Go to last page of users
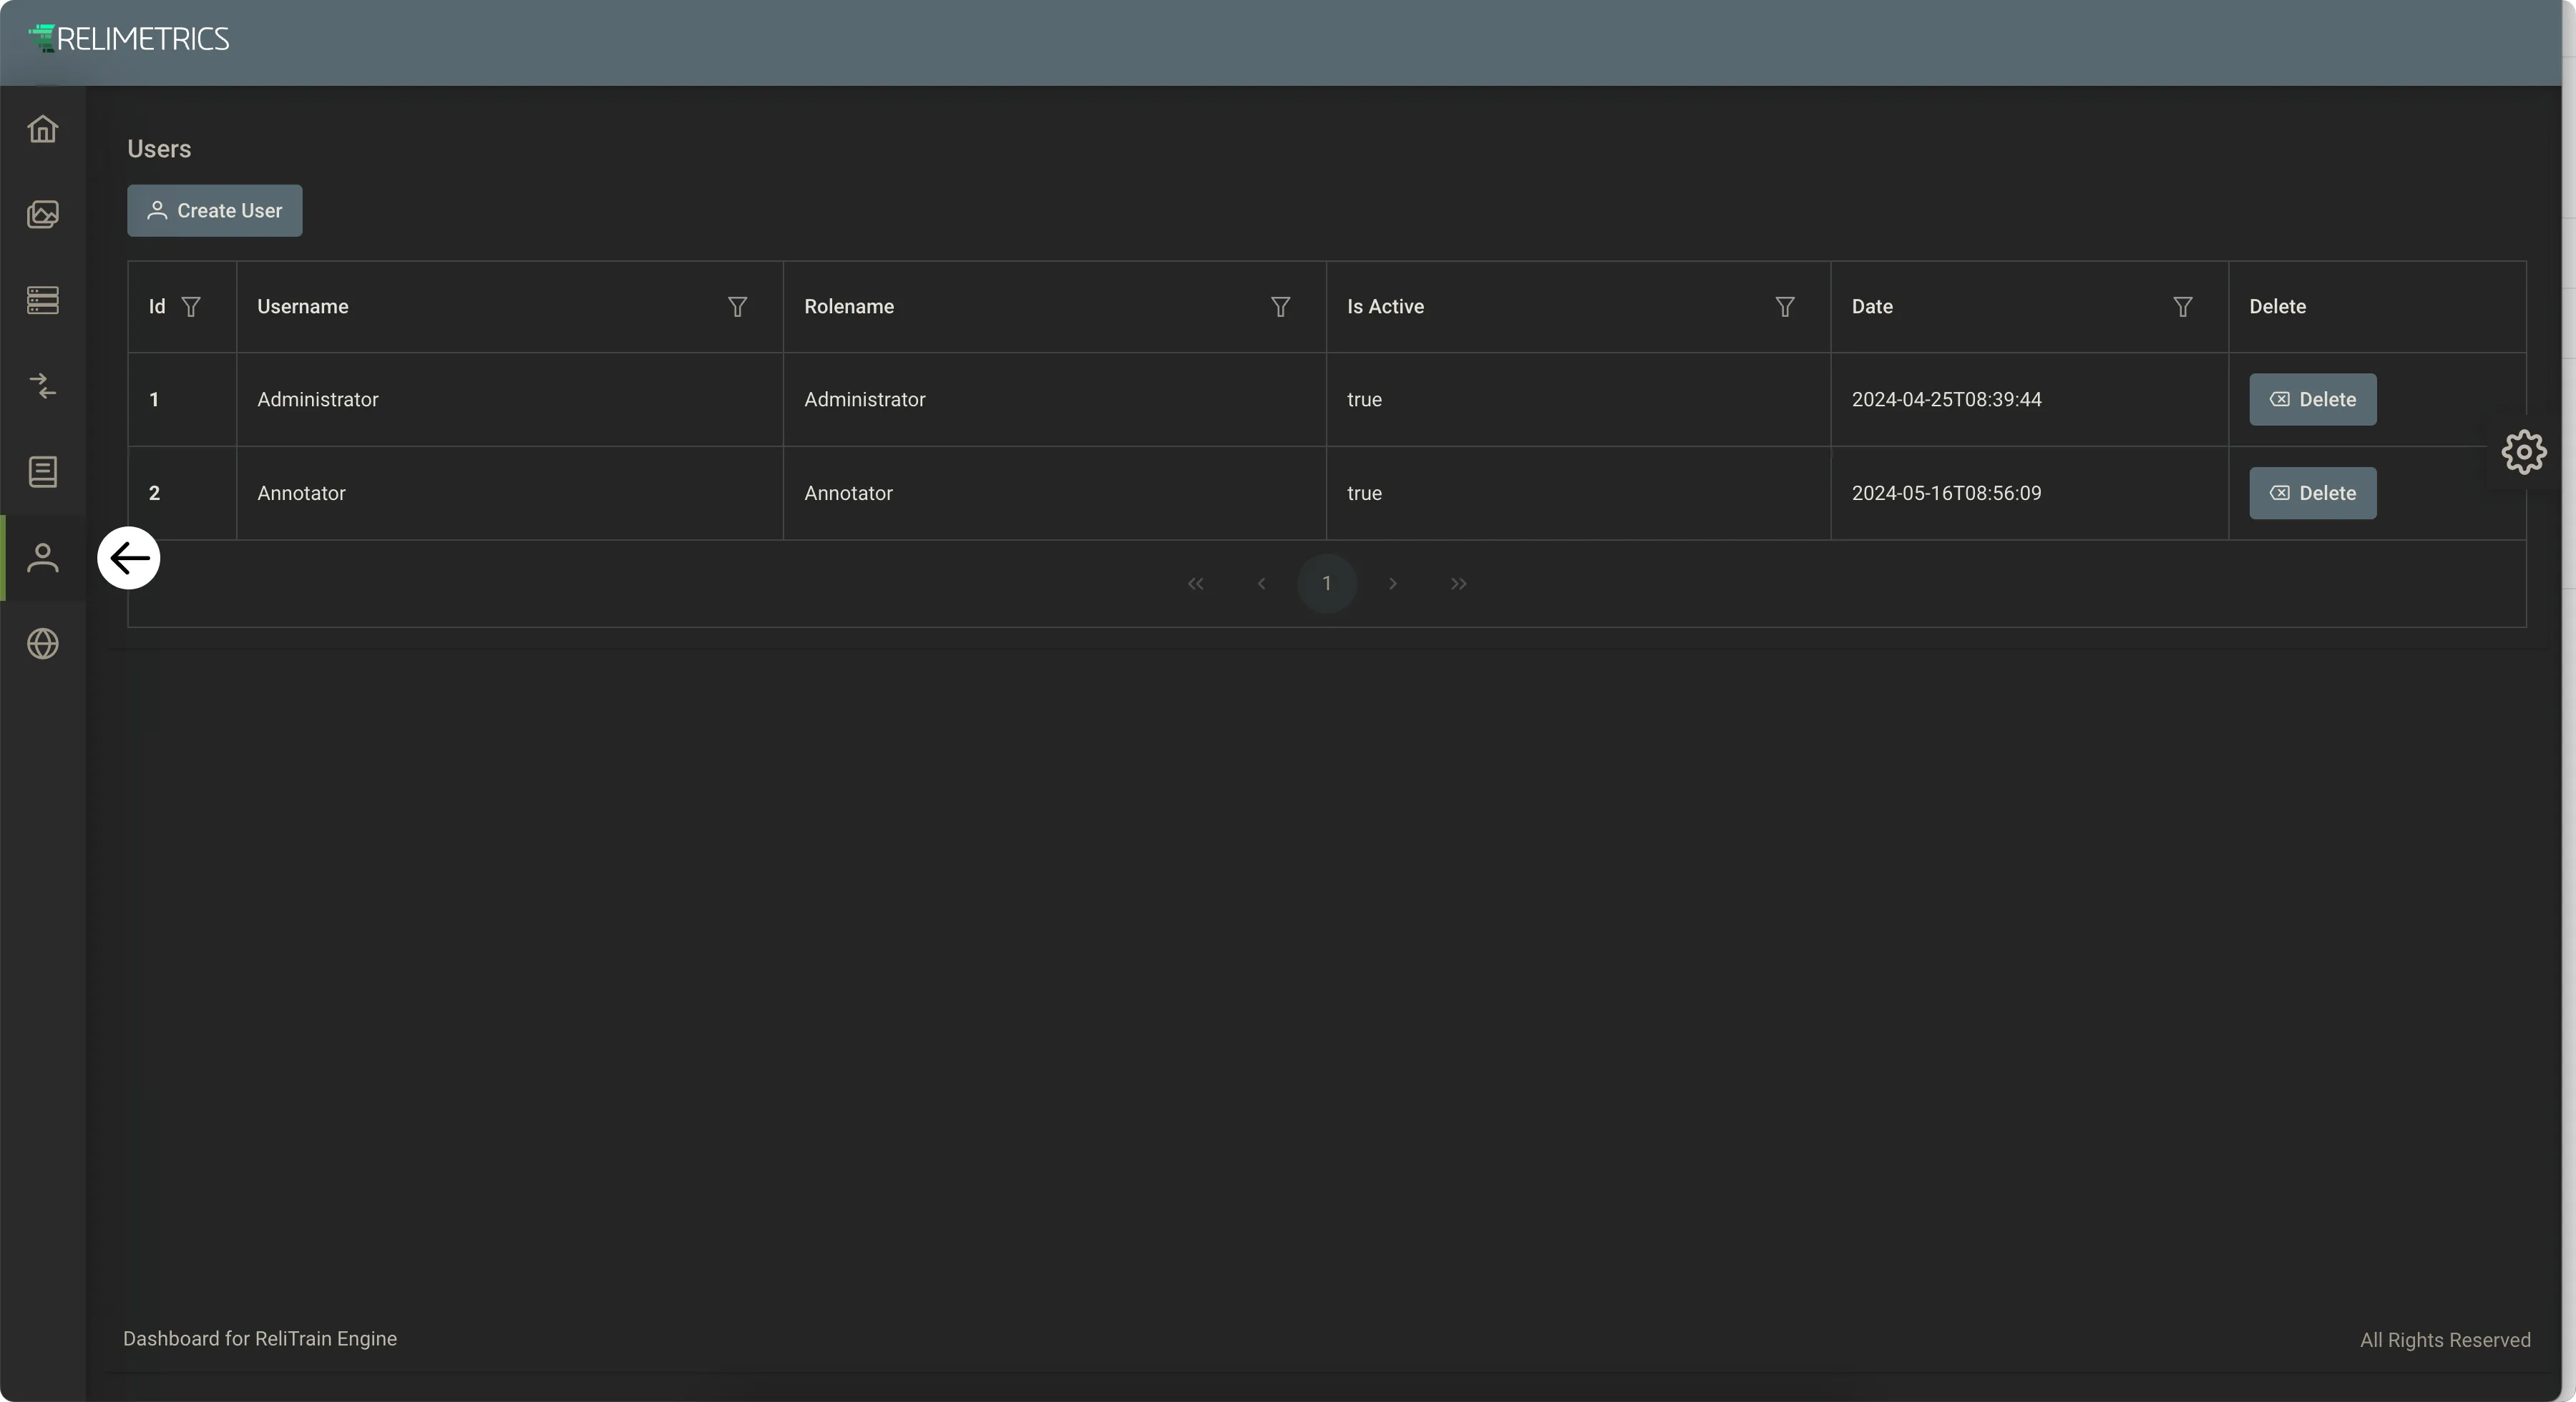The height and width of the screenshot is (1402, 2576). tap(1459, 584)
